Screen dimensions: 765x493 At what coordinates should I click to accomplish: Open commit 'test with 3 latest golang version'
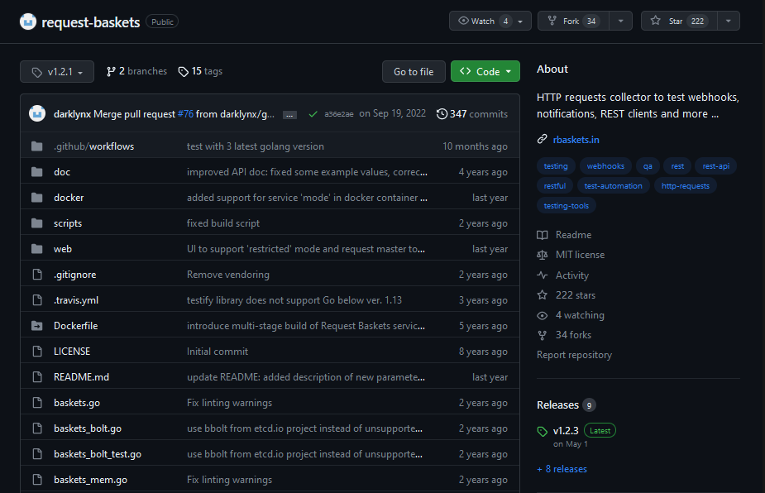tap(256, 146)
